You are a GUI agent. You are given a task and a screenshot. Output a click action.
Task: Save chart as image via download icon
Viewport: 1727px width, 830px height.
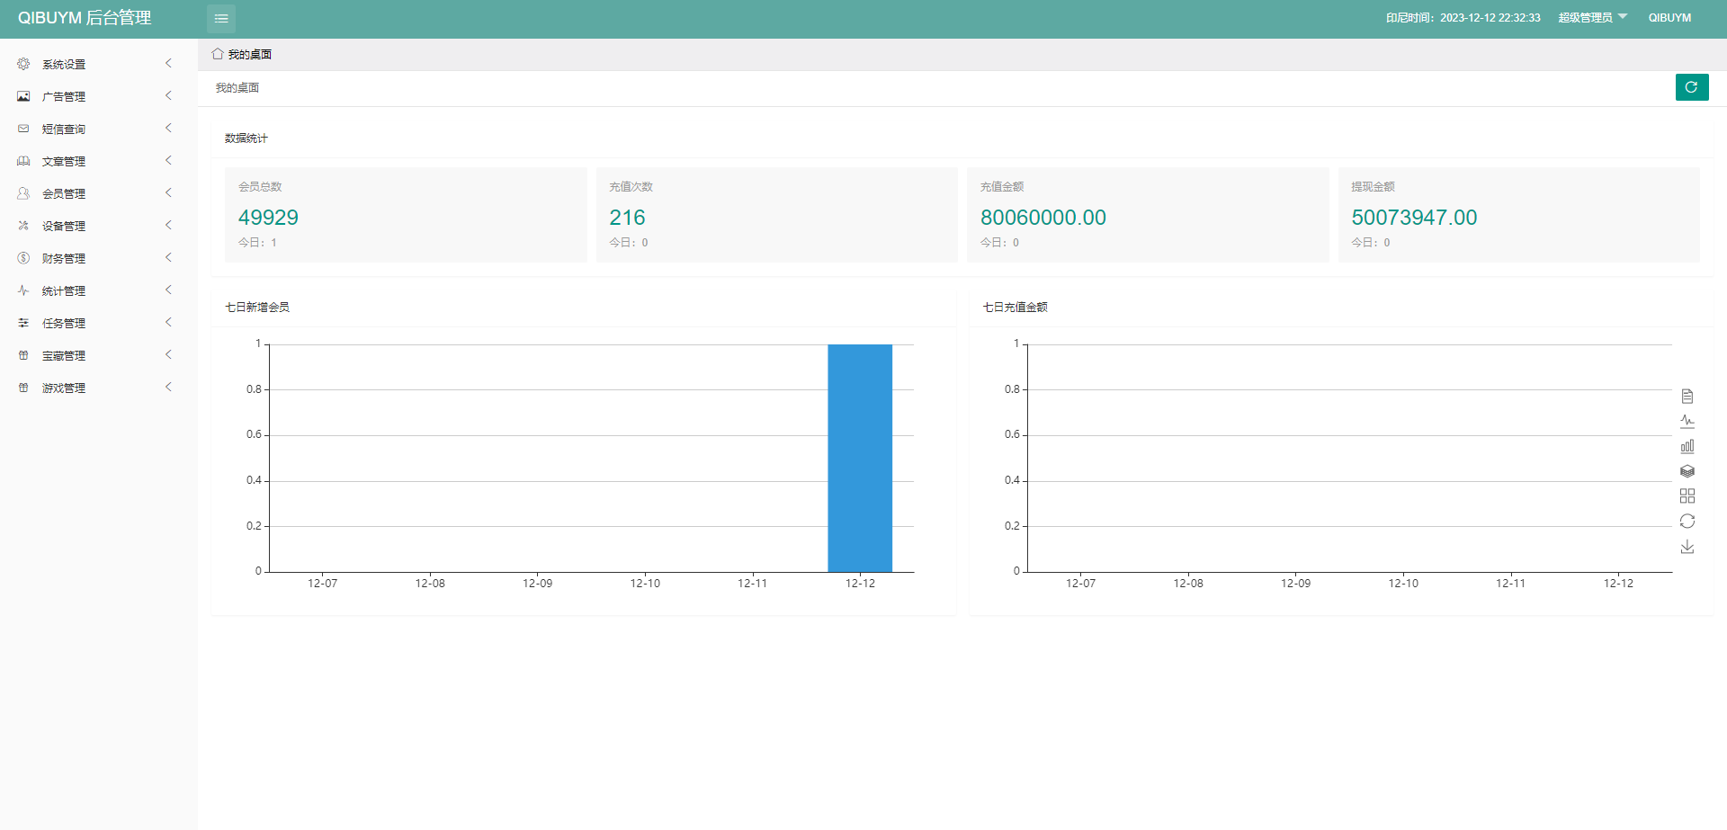pos(1687,547)
